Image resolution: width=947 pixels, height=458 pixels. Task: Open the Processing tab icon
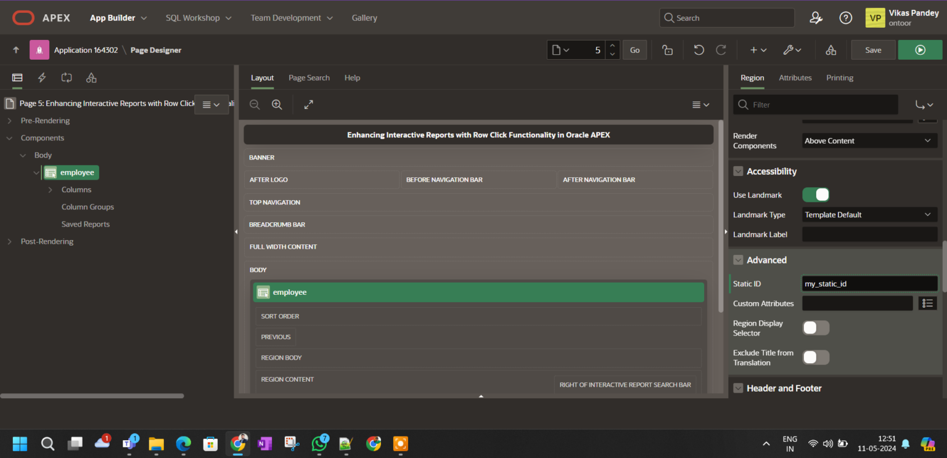tap(67, 78)
